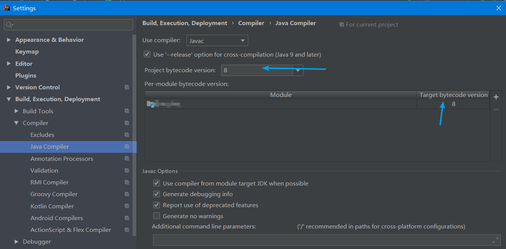Click Build, Execution, Deployment breadcrumb
Viewport: 506px width, 249px height.
[185, 23]
